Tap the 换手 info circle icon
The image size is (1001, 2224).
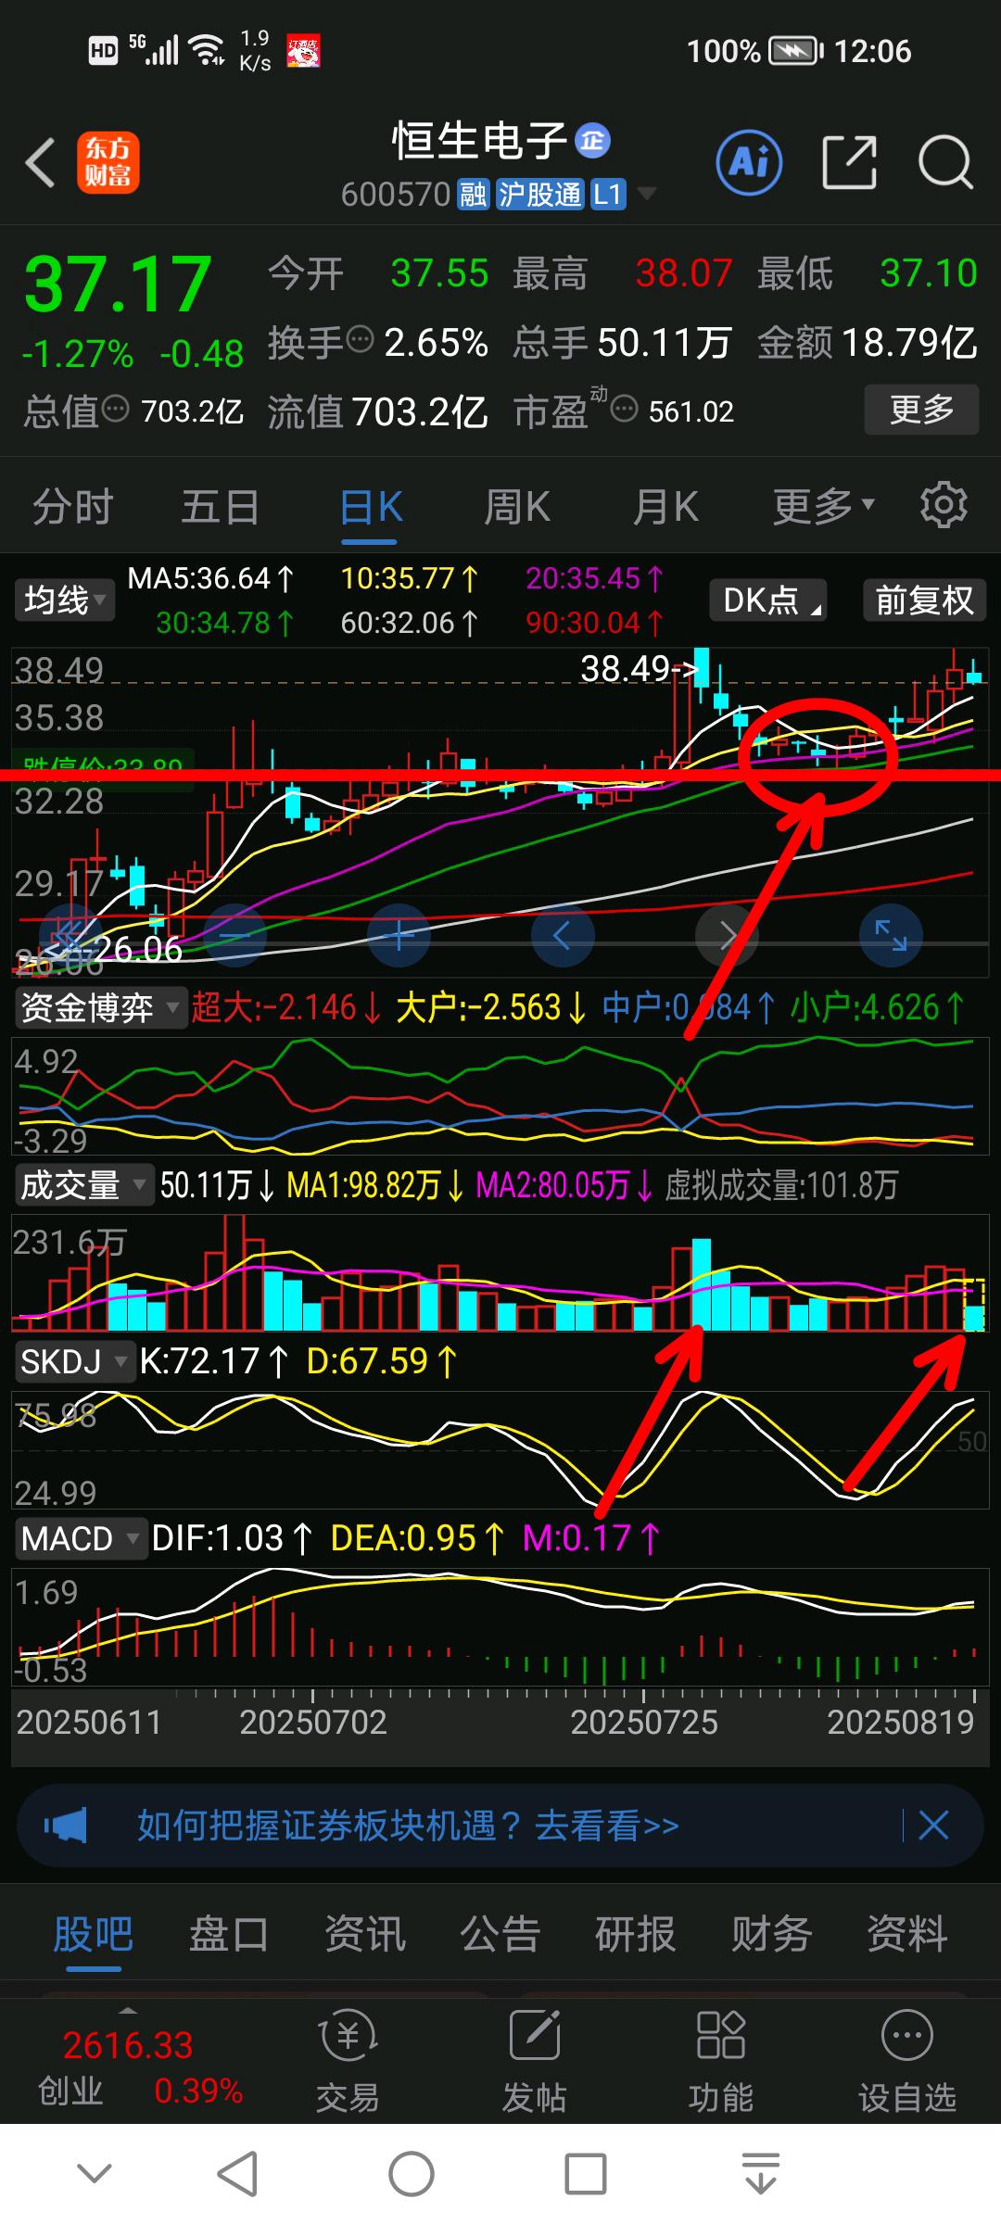[360, 339]
